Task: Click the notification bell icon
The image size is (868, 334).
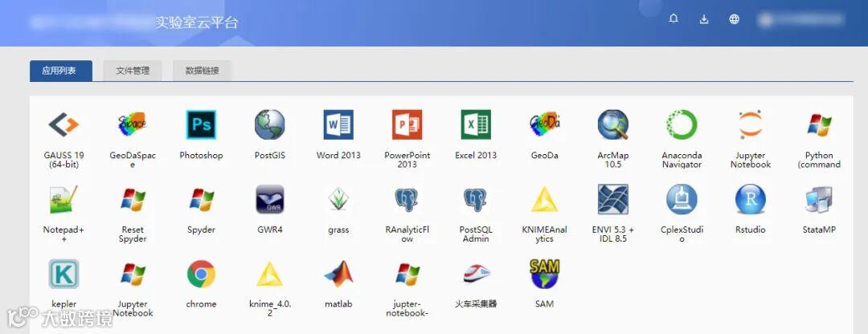Action: point(674,19)
